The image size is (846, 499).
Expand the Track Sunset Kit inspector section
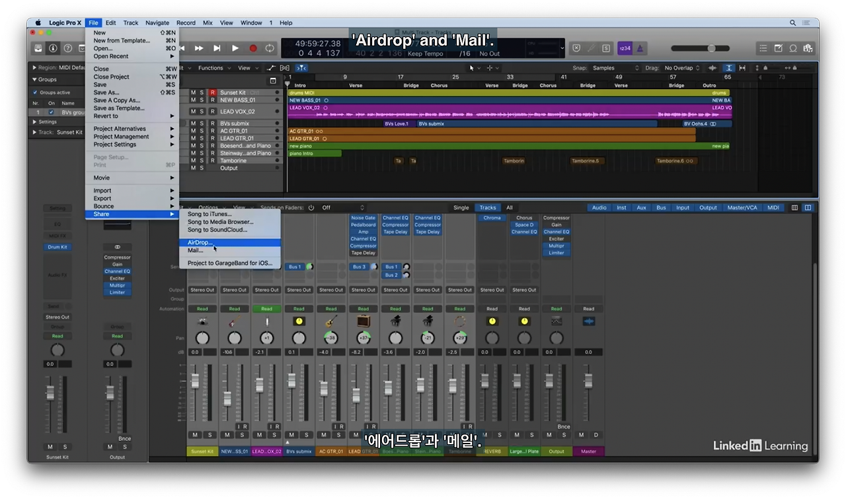point(34,132)
